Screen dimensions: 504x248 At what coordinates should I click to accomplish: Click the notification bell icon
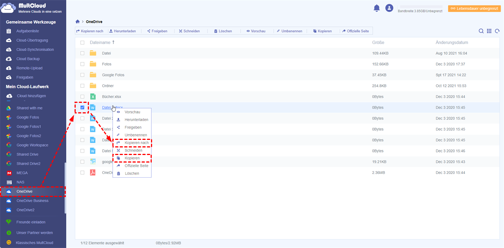pos(376,8)
